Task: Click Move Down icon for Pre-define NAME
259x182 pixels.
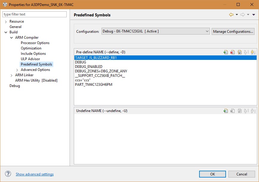Action: pyautogui.click(x=252, y=52)
